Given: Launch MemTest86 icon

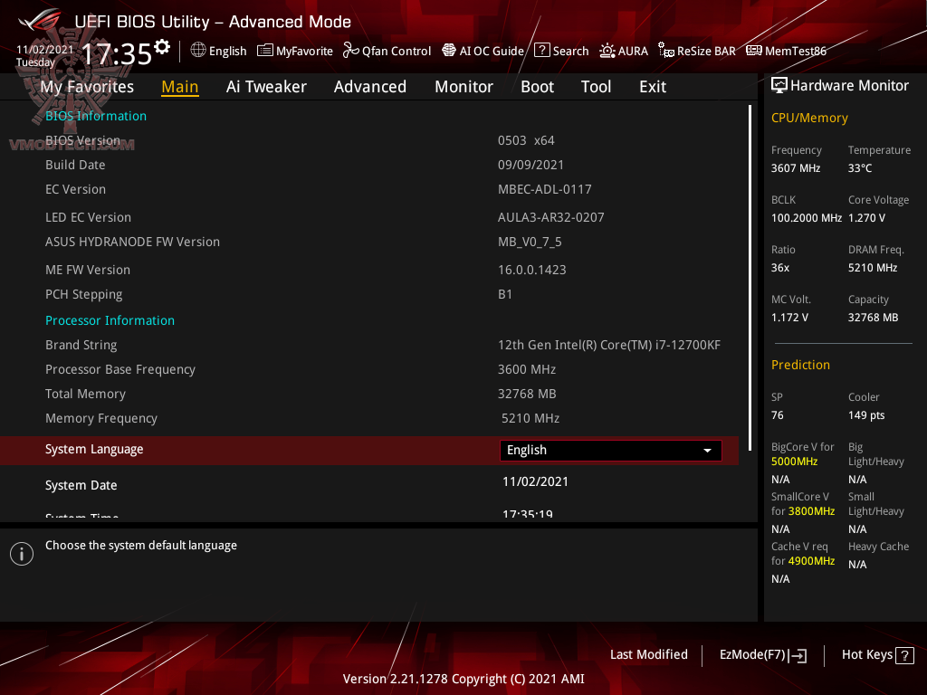Looking at the screenshot, I should click(754, 51).
